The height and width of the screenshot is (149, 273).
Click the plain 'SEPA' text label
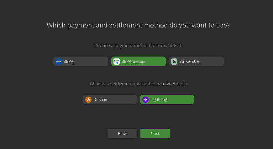pos(69,62)
